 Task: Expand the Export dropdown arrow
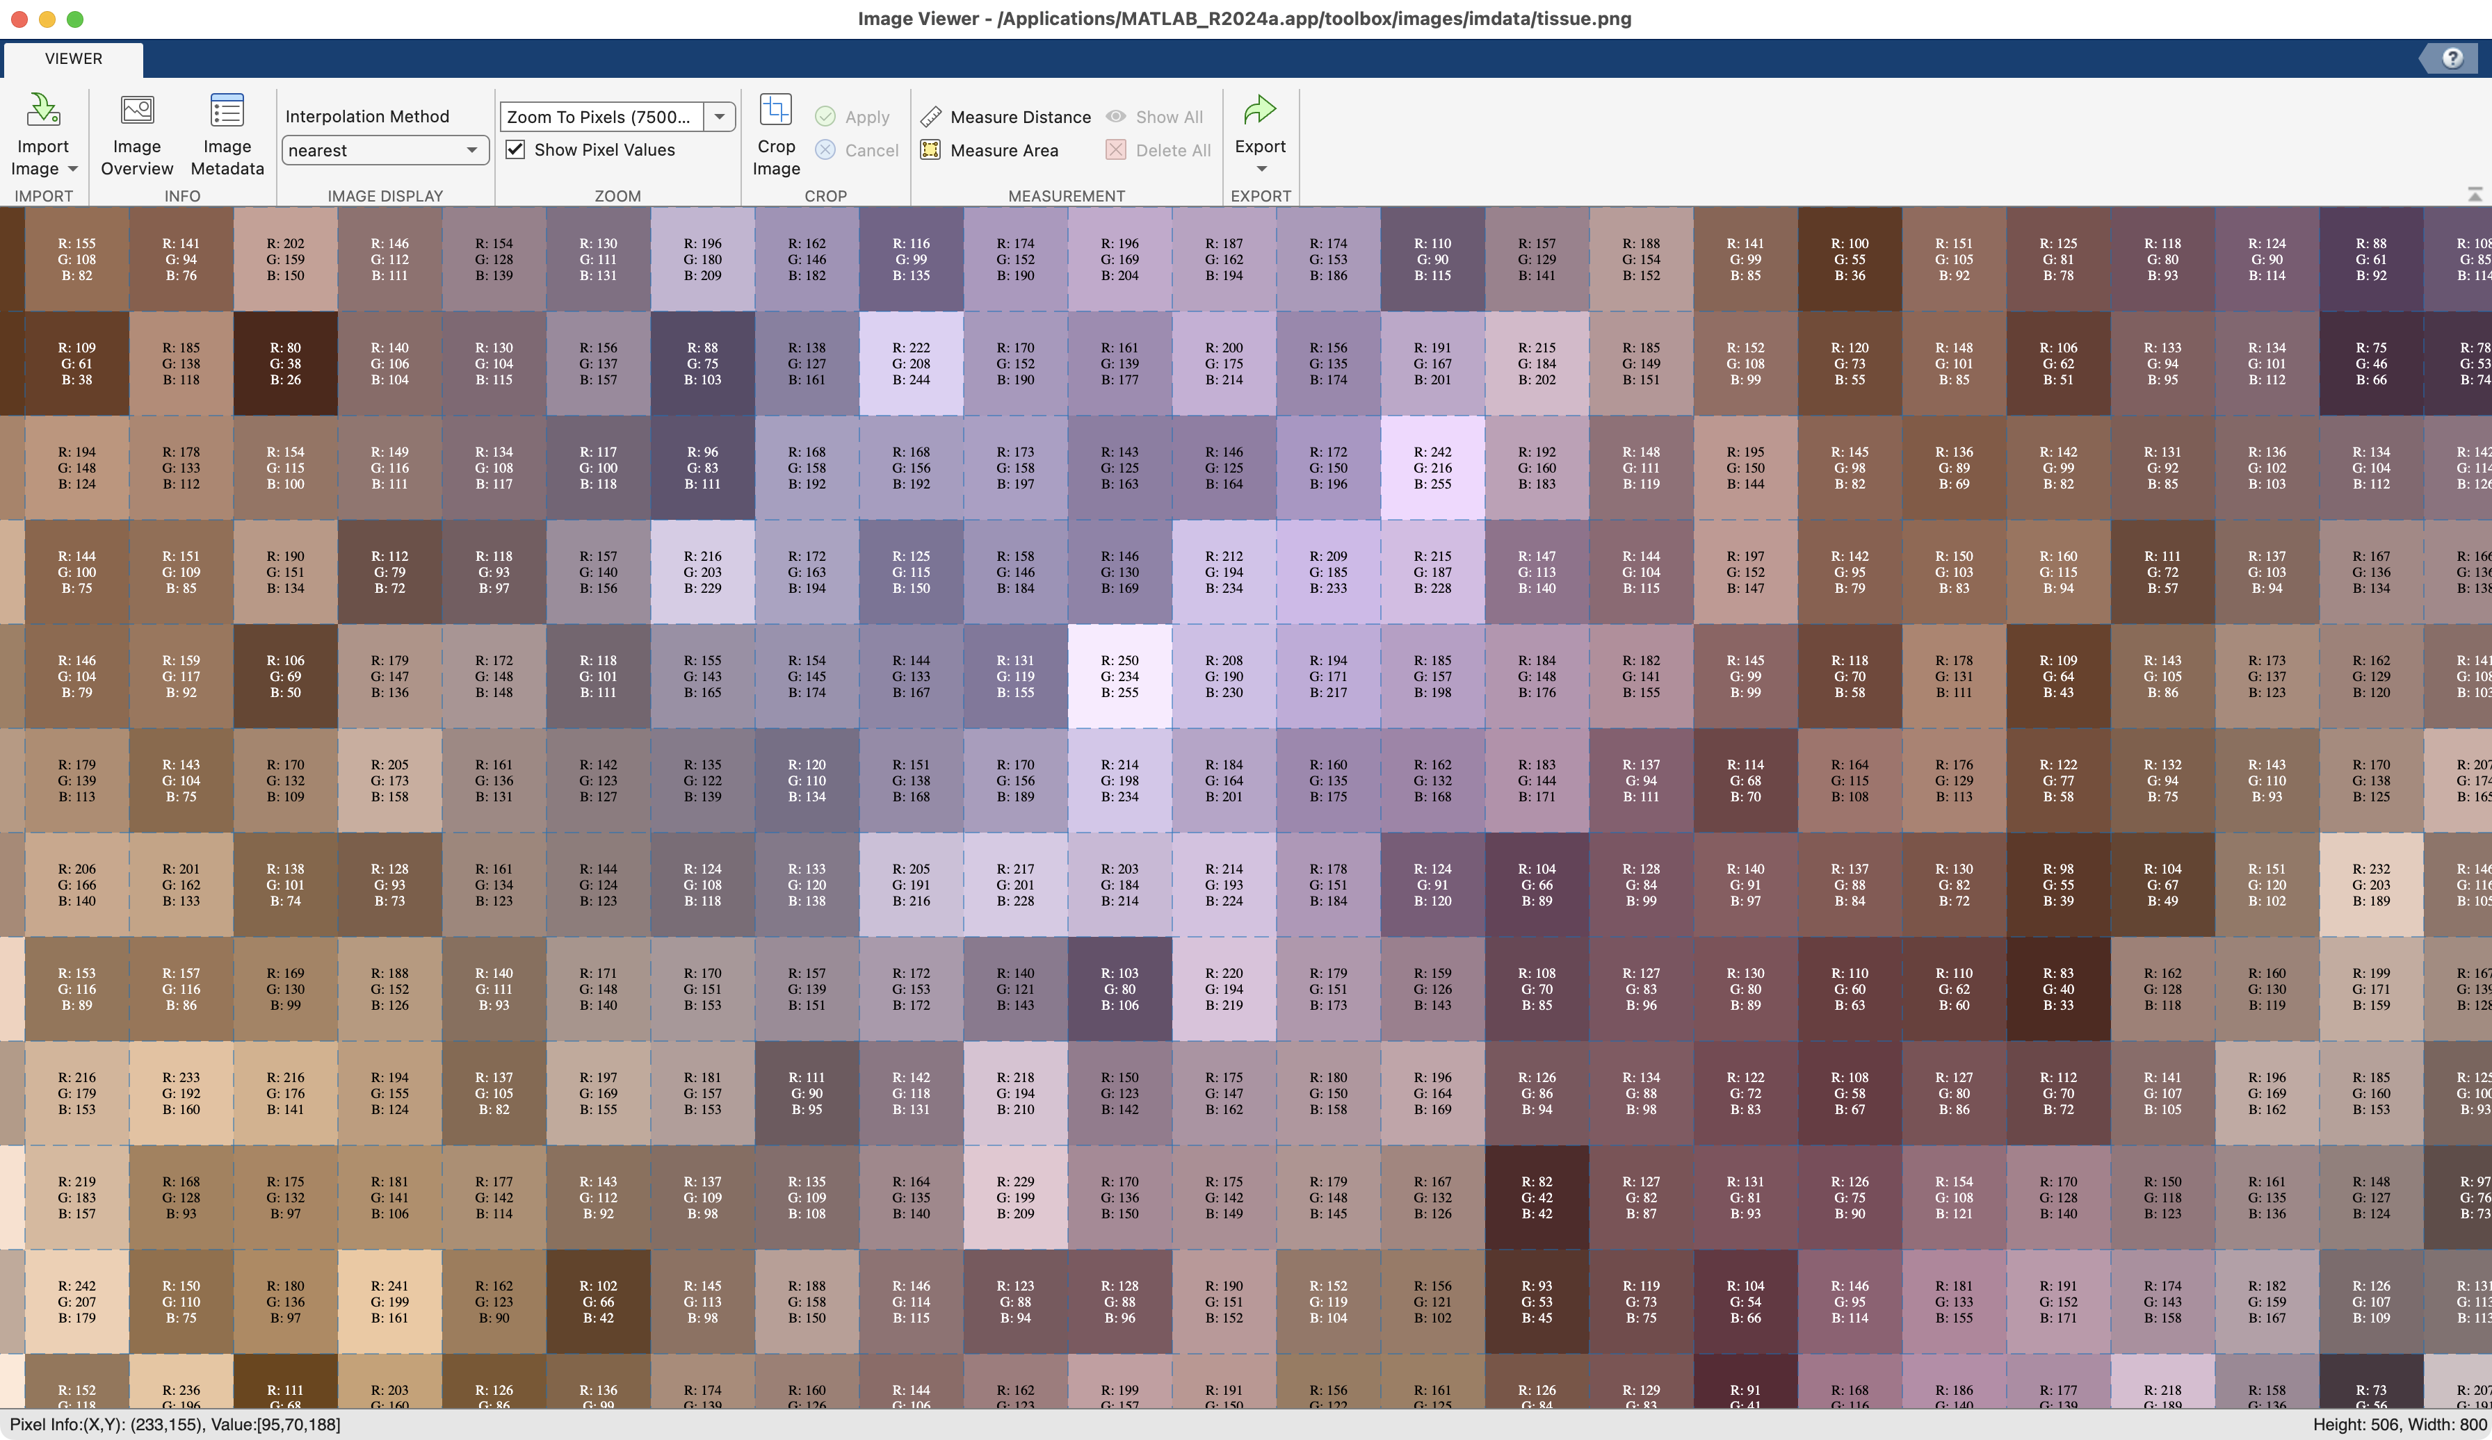(x=1261, y=169)
